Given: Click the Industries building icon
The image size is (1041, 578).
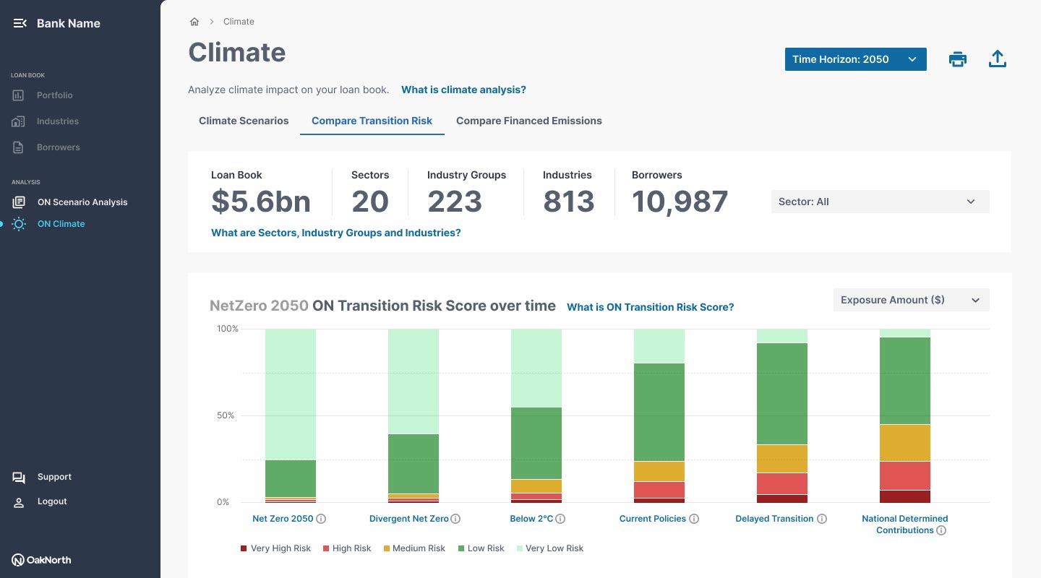Looking at the screenshot, I should 19,121.
